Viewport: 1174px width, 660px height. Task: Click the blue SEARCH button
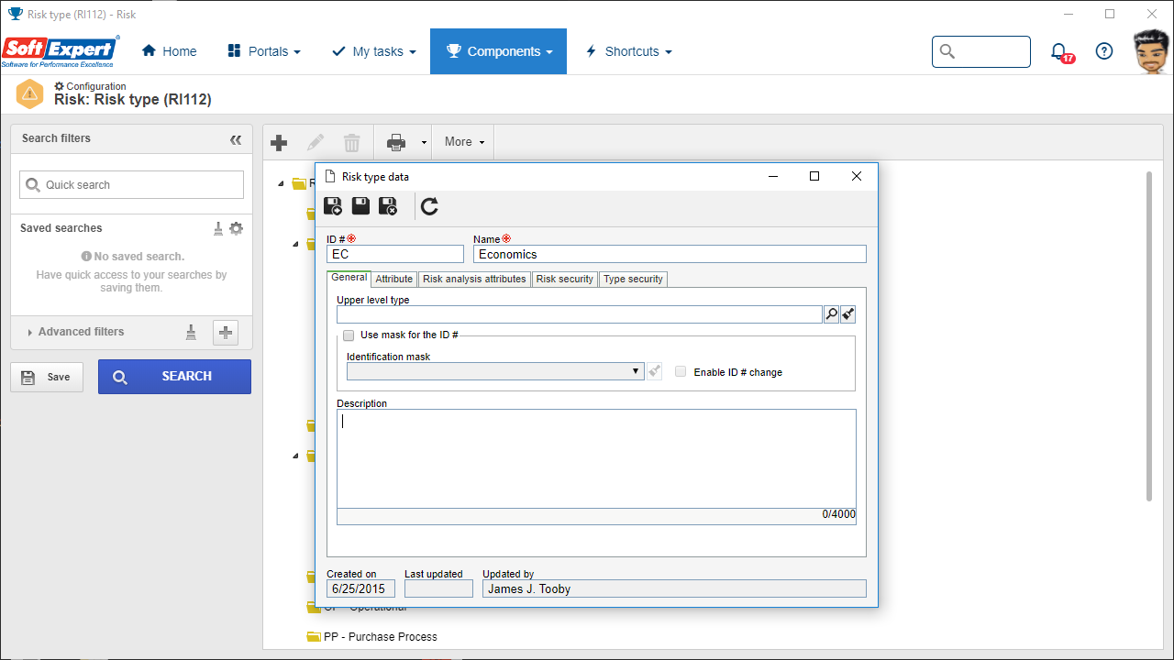174,377
